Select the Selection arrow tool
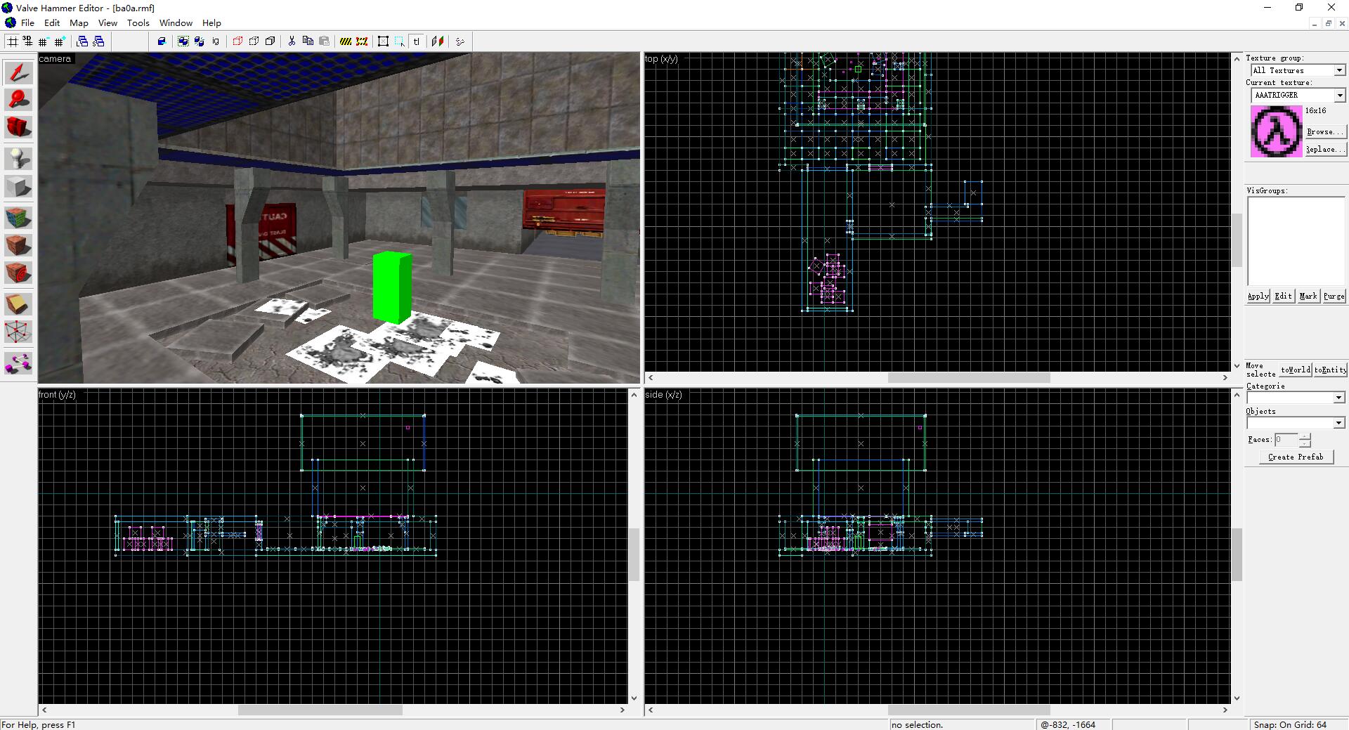The image size is (1349, 730). [18, 72]
